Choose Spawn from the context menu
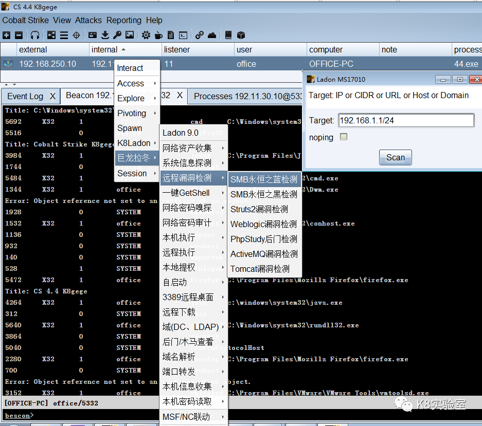The height and width of the screenshot is (426, 482). coord(137,128)
